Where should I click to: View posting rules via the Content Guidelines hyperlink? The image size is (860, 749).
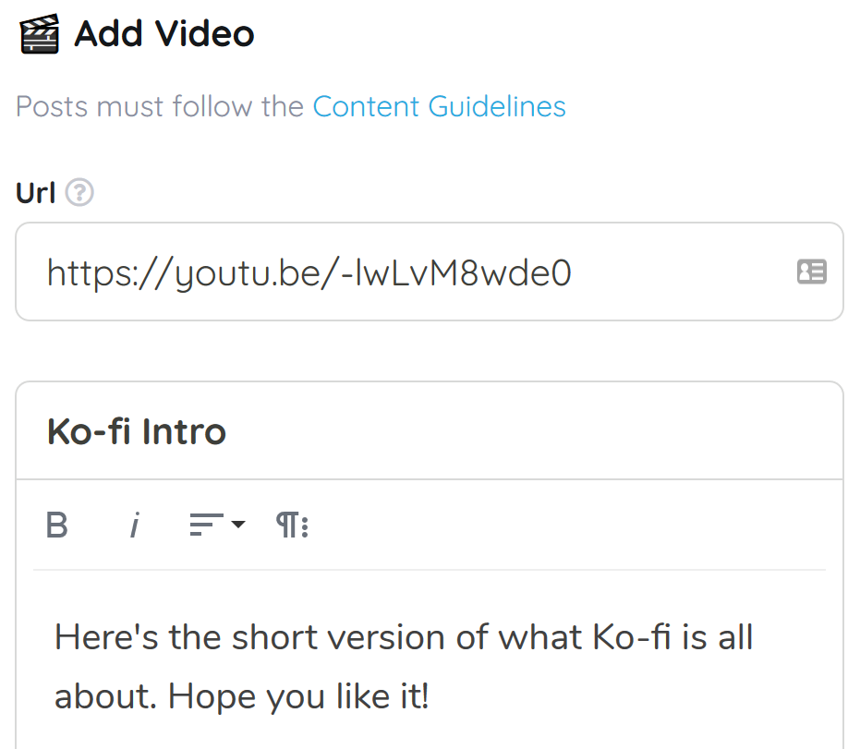439,106
